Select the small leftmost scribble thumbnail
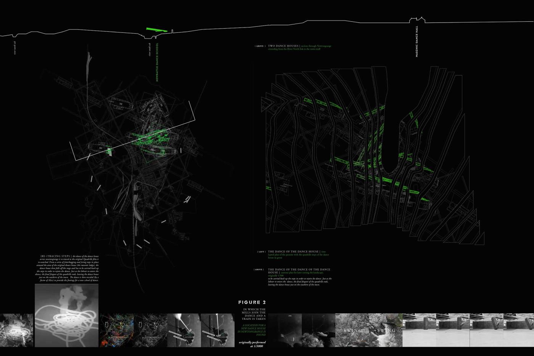This screenshot has height=356, width=534. click(x=16, y=330)
